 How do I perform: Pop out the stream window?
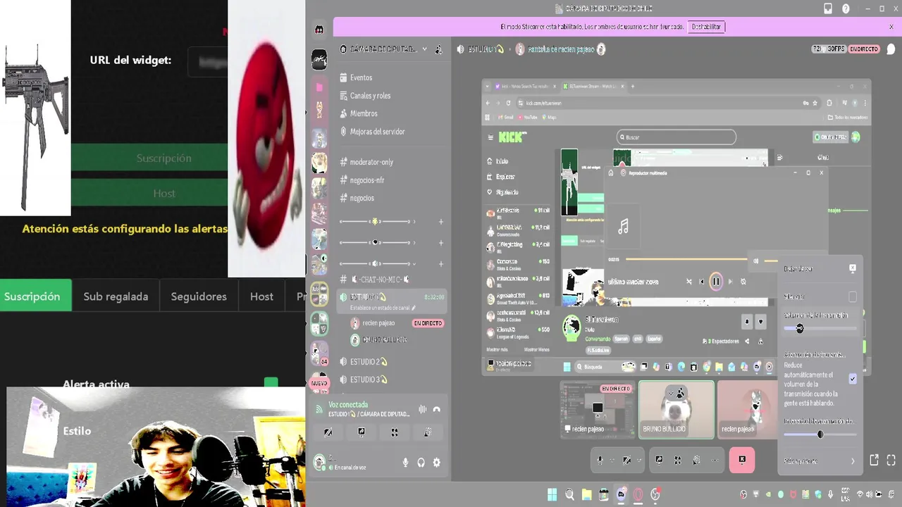(874, 460)
